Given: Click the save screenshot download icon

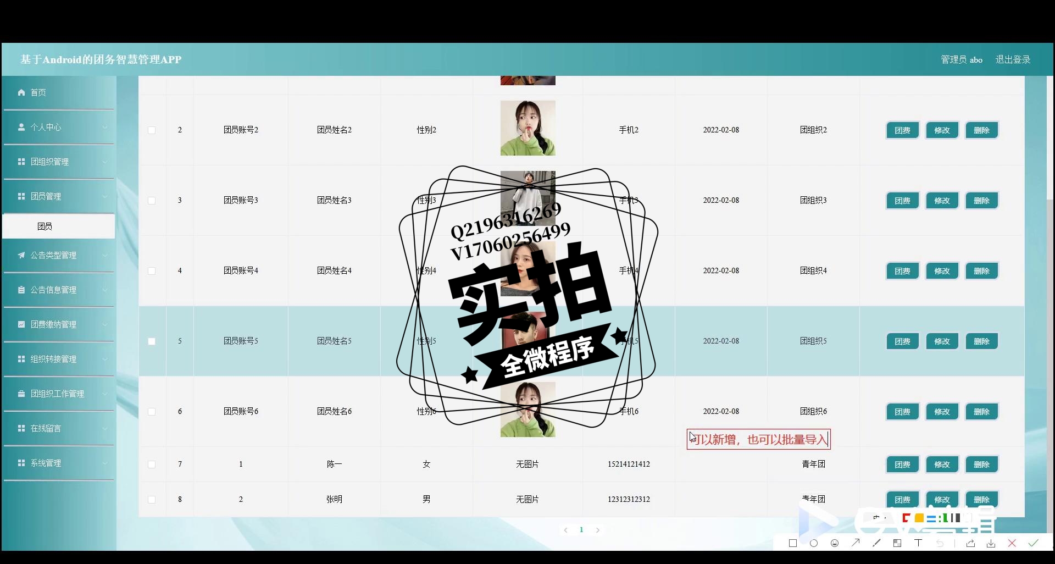Looking at the screenshot, I should [x=991, y=543].
